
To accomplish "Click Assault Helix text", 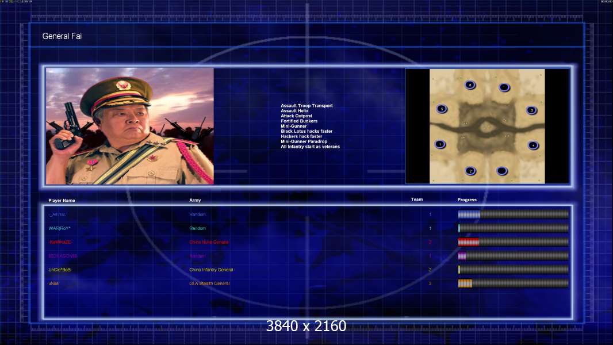I will click(x=294, y=110).
